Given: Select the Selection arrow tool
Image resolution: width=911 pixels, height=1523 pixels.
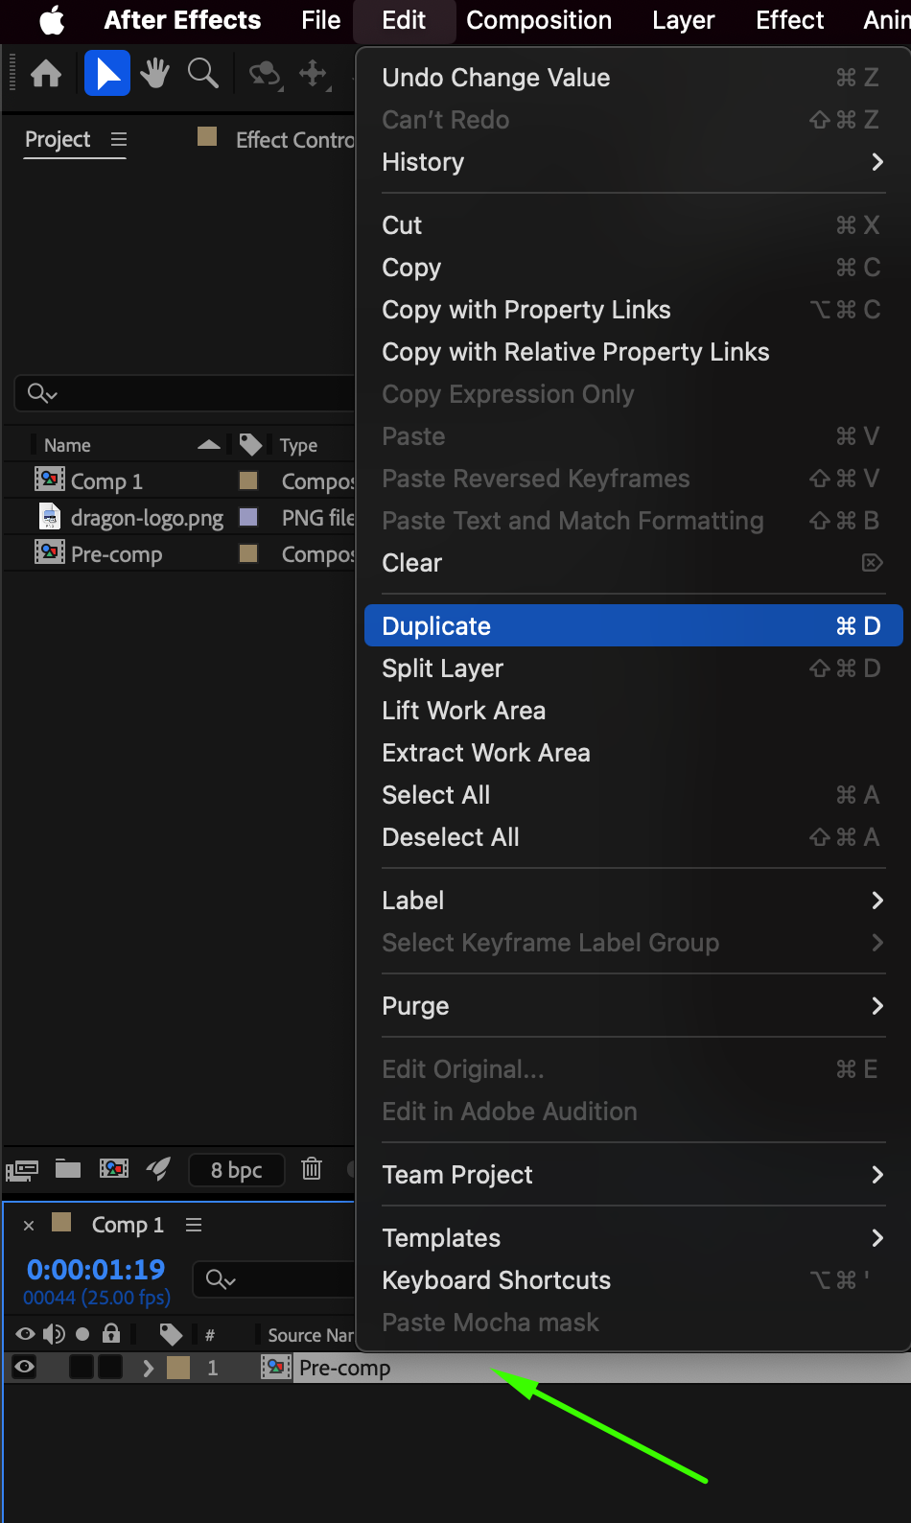Looking at the screenshot, I should [107, 74].
